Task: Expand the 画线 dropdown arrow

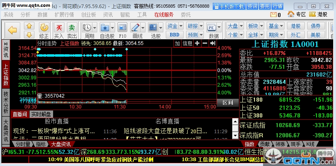Action: click(143, 28)
